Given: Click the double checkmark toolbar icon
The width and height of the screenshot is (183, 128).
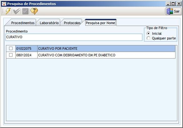Looking at the screenshot, I should (x=17, y=11).
